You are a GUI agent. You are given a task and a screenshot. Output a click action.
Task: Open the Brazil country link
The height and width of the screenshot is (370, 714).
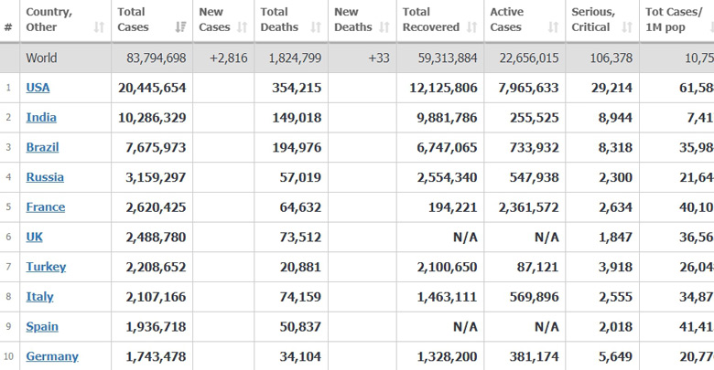pos(43,147)
